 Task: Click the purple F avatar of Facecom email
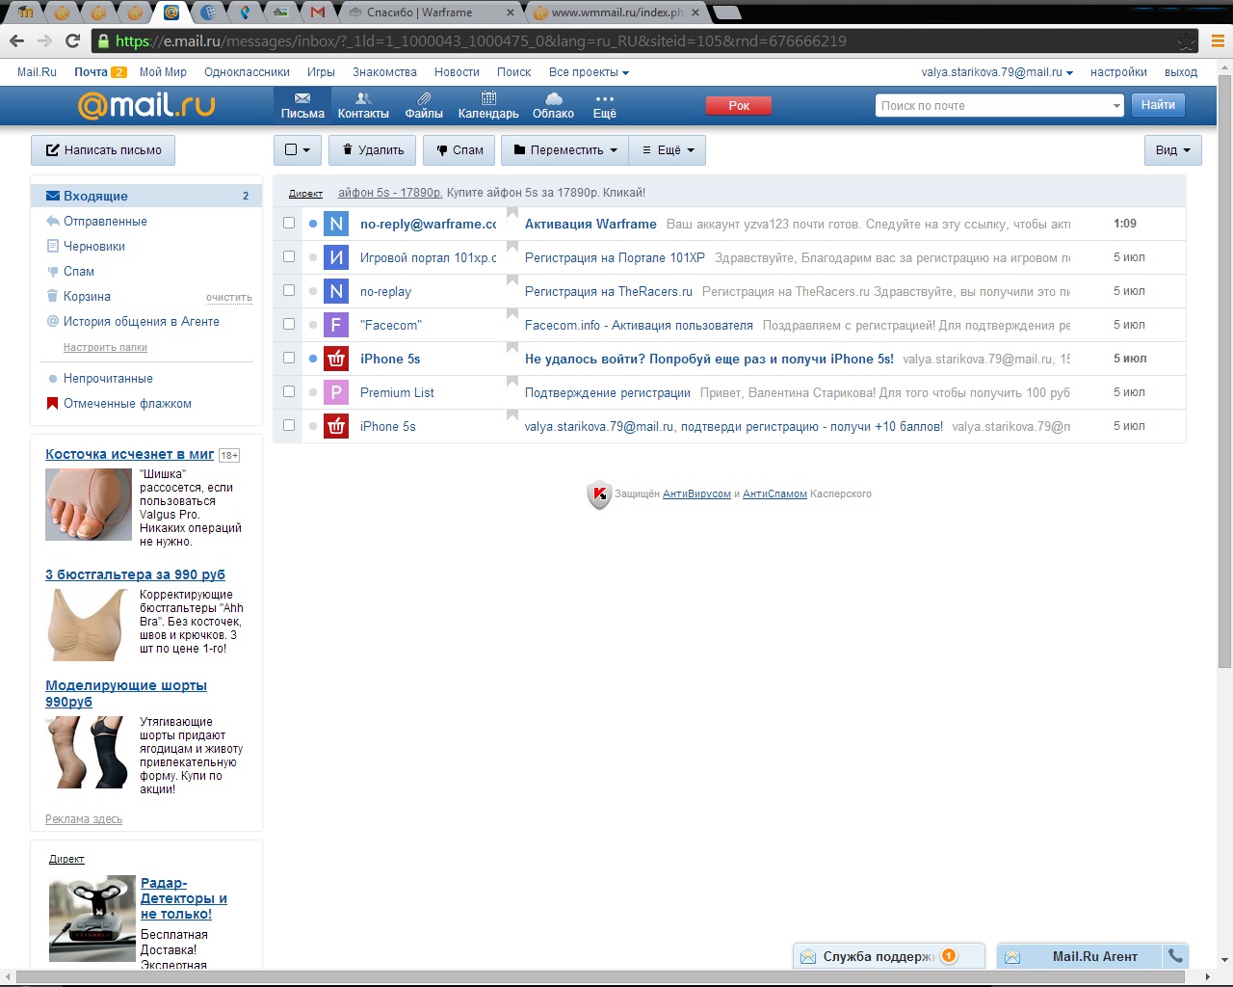[336, 325]
